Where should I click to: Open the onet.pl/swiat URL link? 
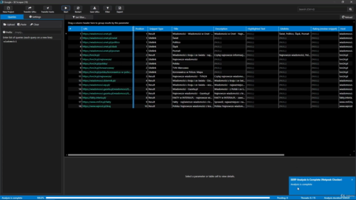100,38
